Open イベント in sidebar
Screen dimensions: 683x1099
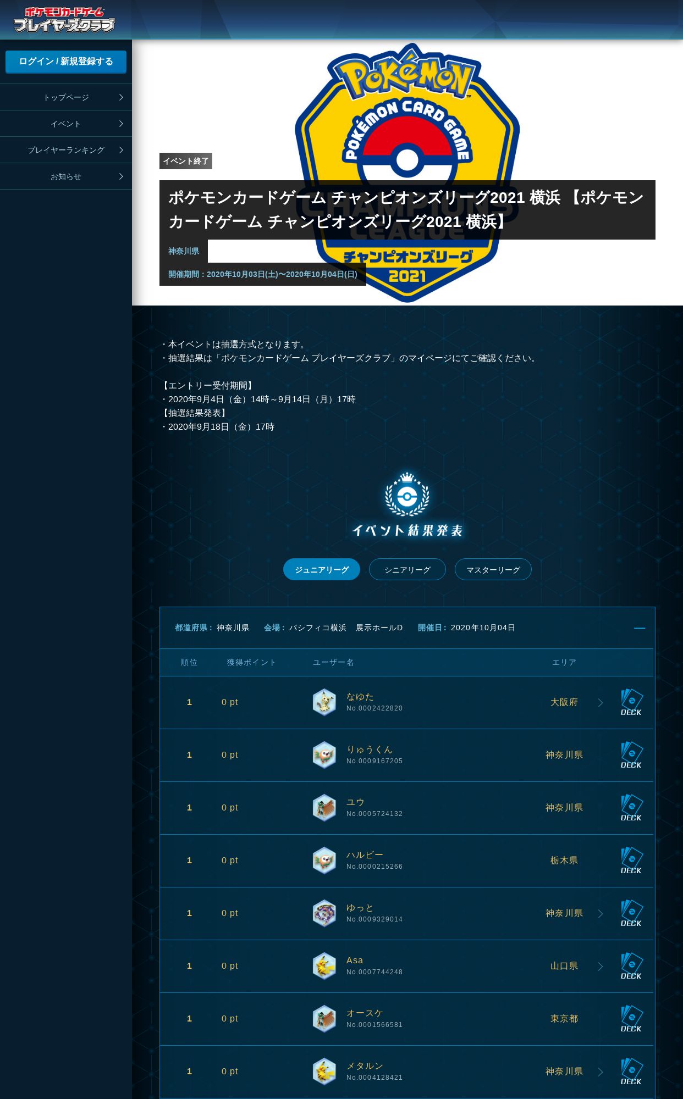click(66, 124)
